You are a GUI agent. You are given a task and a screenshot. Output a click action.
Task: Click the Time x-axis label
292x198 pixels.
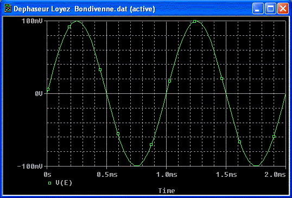[x=167, y=191]
